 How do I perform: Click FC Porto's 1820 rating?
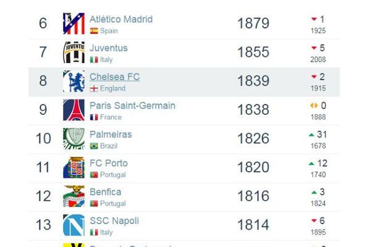[253, 167]
